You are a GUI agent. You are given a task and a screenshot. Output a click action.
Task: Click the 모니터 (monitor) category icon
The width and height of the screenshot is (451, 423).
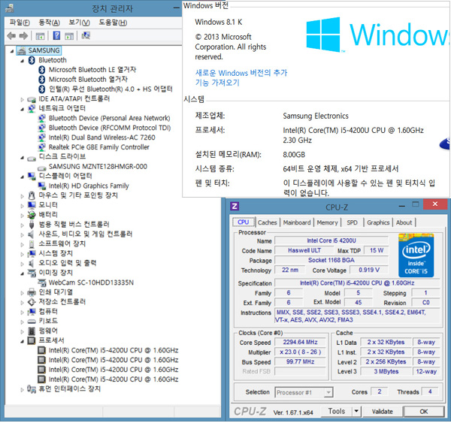(32, 205)
